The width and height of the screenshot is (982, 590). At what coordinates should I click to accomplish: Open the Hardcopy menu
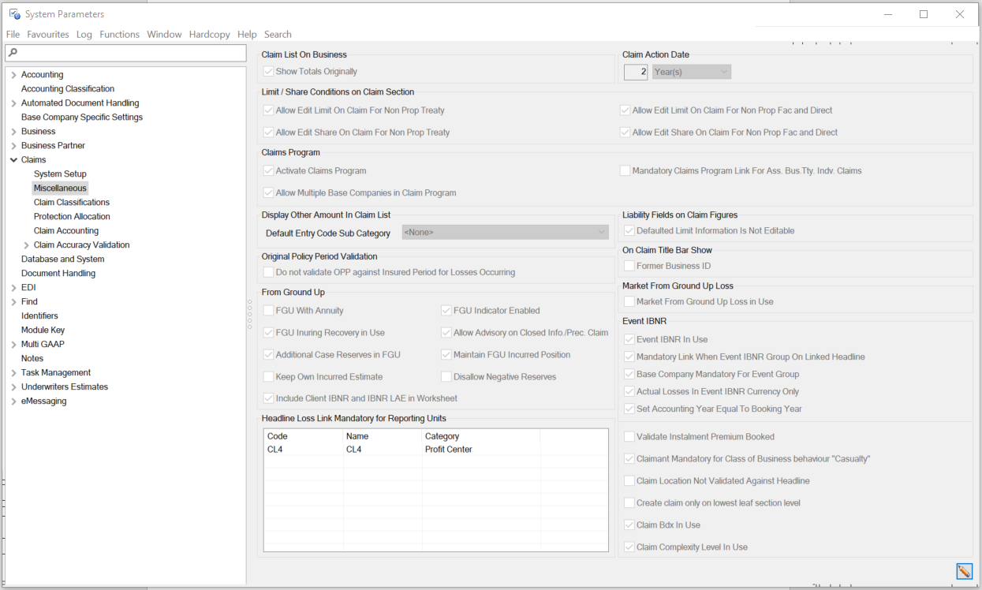pos(209,34)
